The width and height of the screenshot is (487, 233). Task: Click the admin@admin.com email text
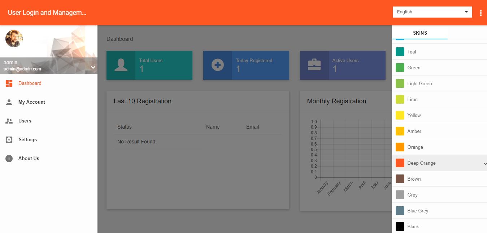(x=22, y=69)
